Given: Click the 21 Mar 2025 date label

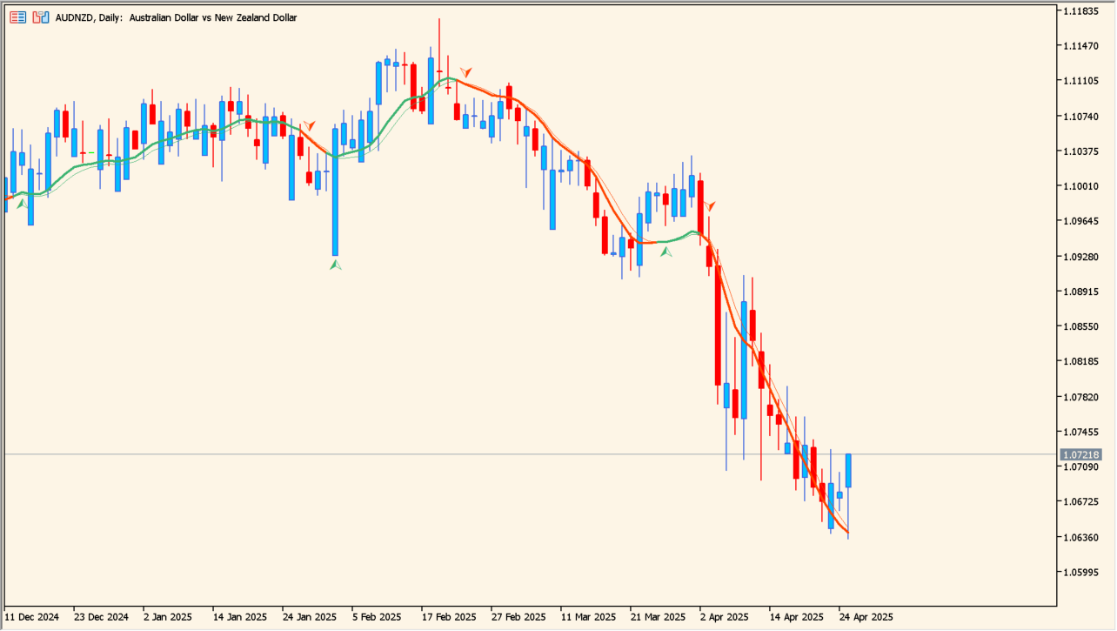Looking at the screenshot, I should pos(658,617).
